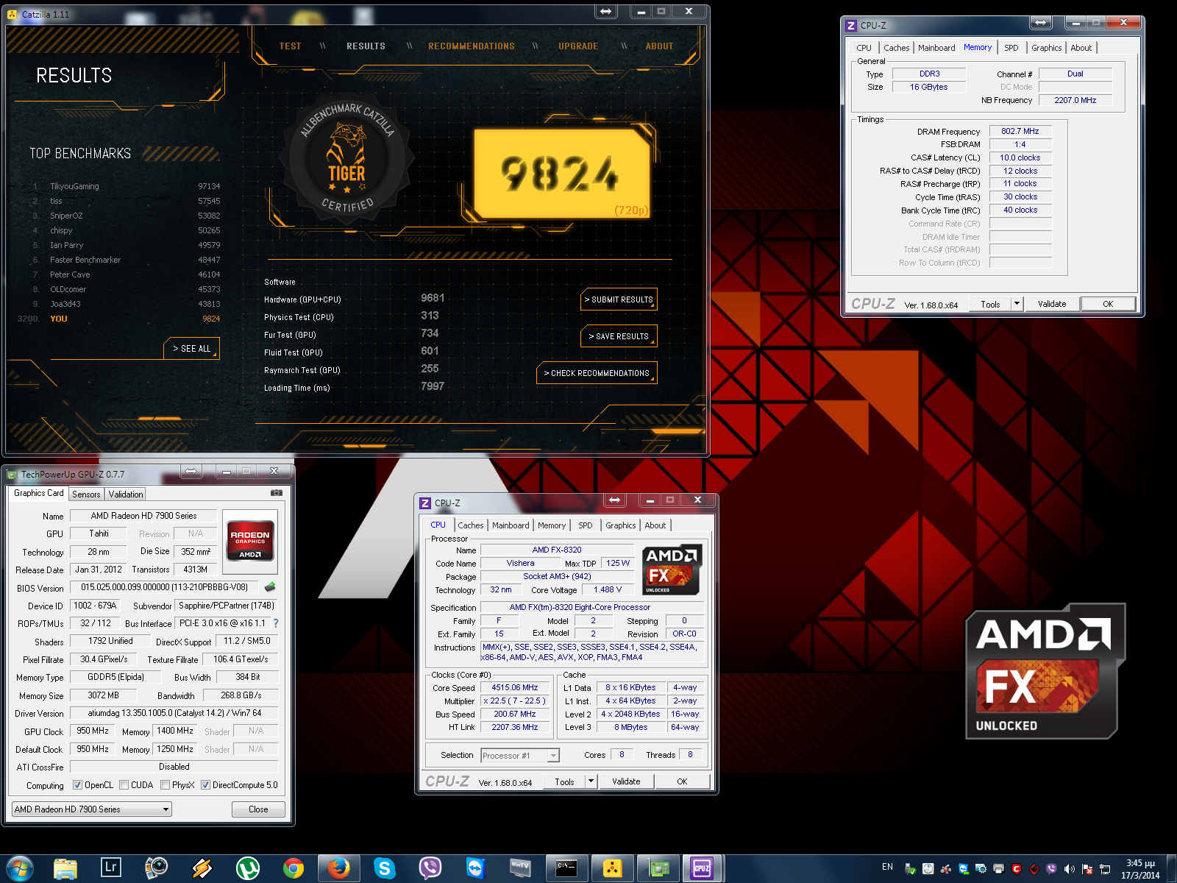Click the volume speaker tray icon
Image resolution: width=1177 pixels, height=883 pixels.
click(x=1069, y=869)
